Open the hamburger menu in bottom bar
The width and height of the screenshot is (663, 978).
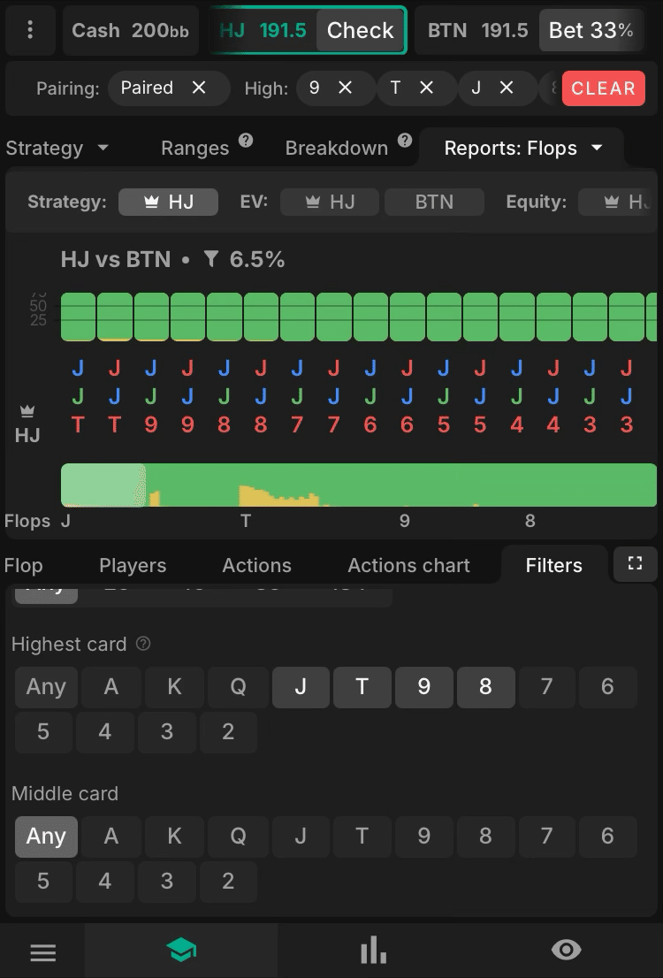(42, 951)
